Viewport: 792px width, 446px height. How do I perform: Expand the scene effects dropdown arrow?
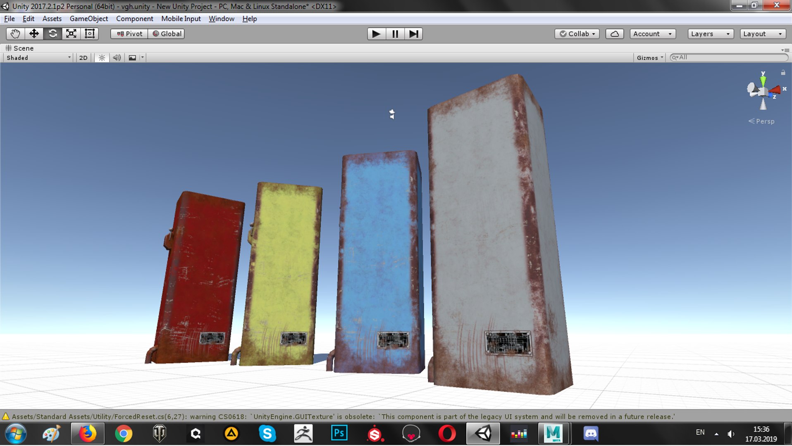click(143, 58)
